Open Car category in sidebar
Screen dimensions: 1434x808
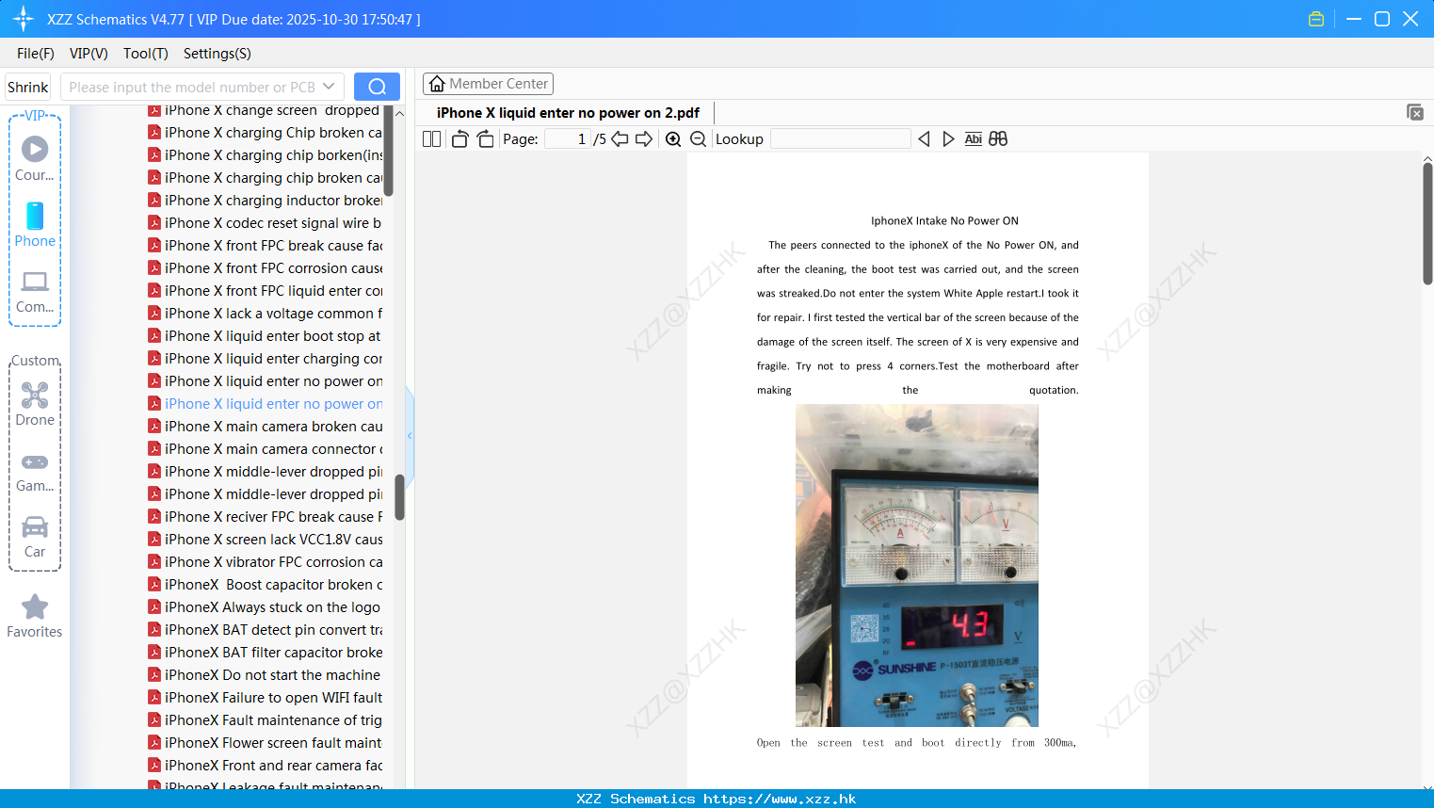tap(35, 537)
